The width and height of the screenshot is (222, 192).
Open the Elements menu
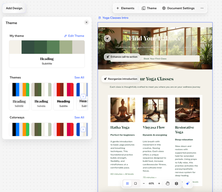(125, 8)
